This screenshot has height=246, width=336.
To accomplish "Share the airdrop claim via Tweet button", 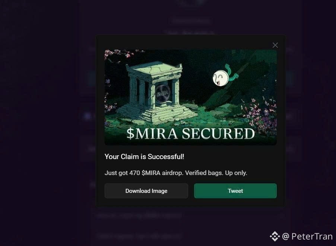I will 235,191.
